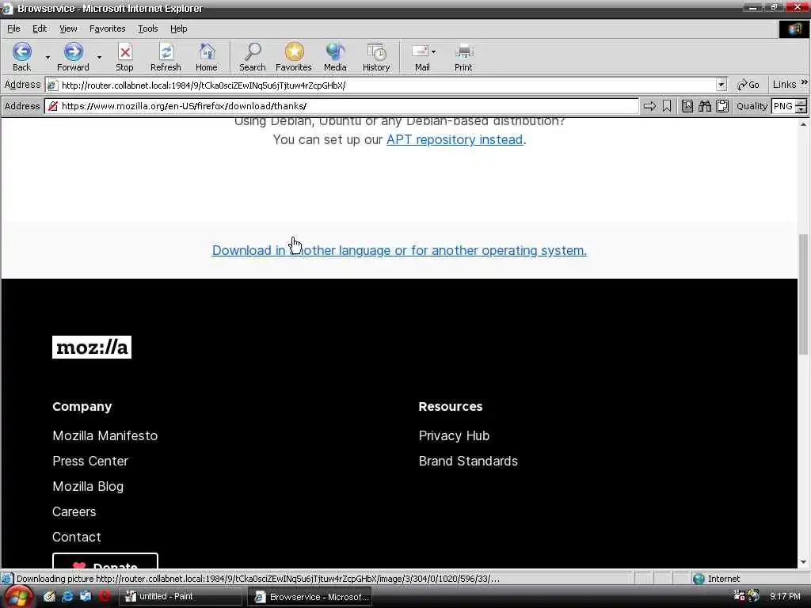
Task: Open the Privacy Hub link
Action: click(x=454, y=436)
